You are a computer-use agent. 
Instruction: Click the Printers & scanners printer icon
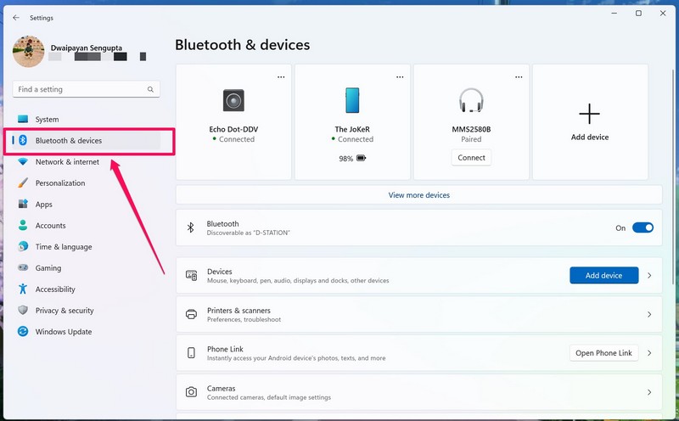pos(191,314)
